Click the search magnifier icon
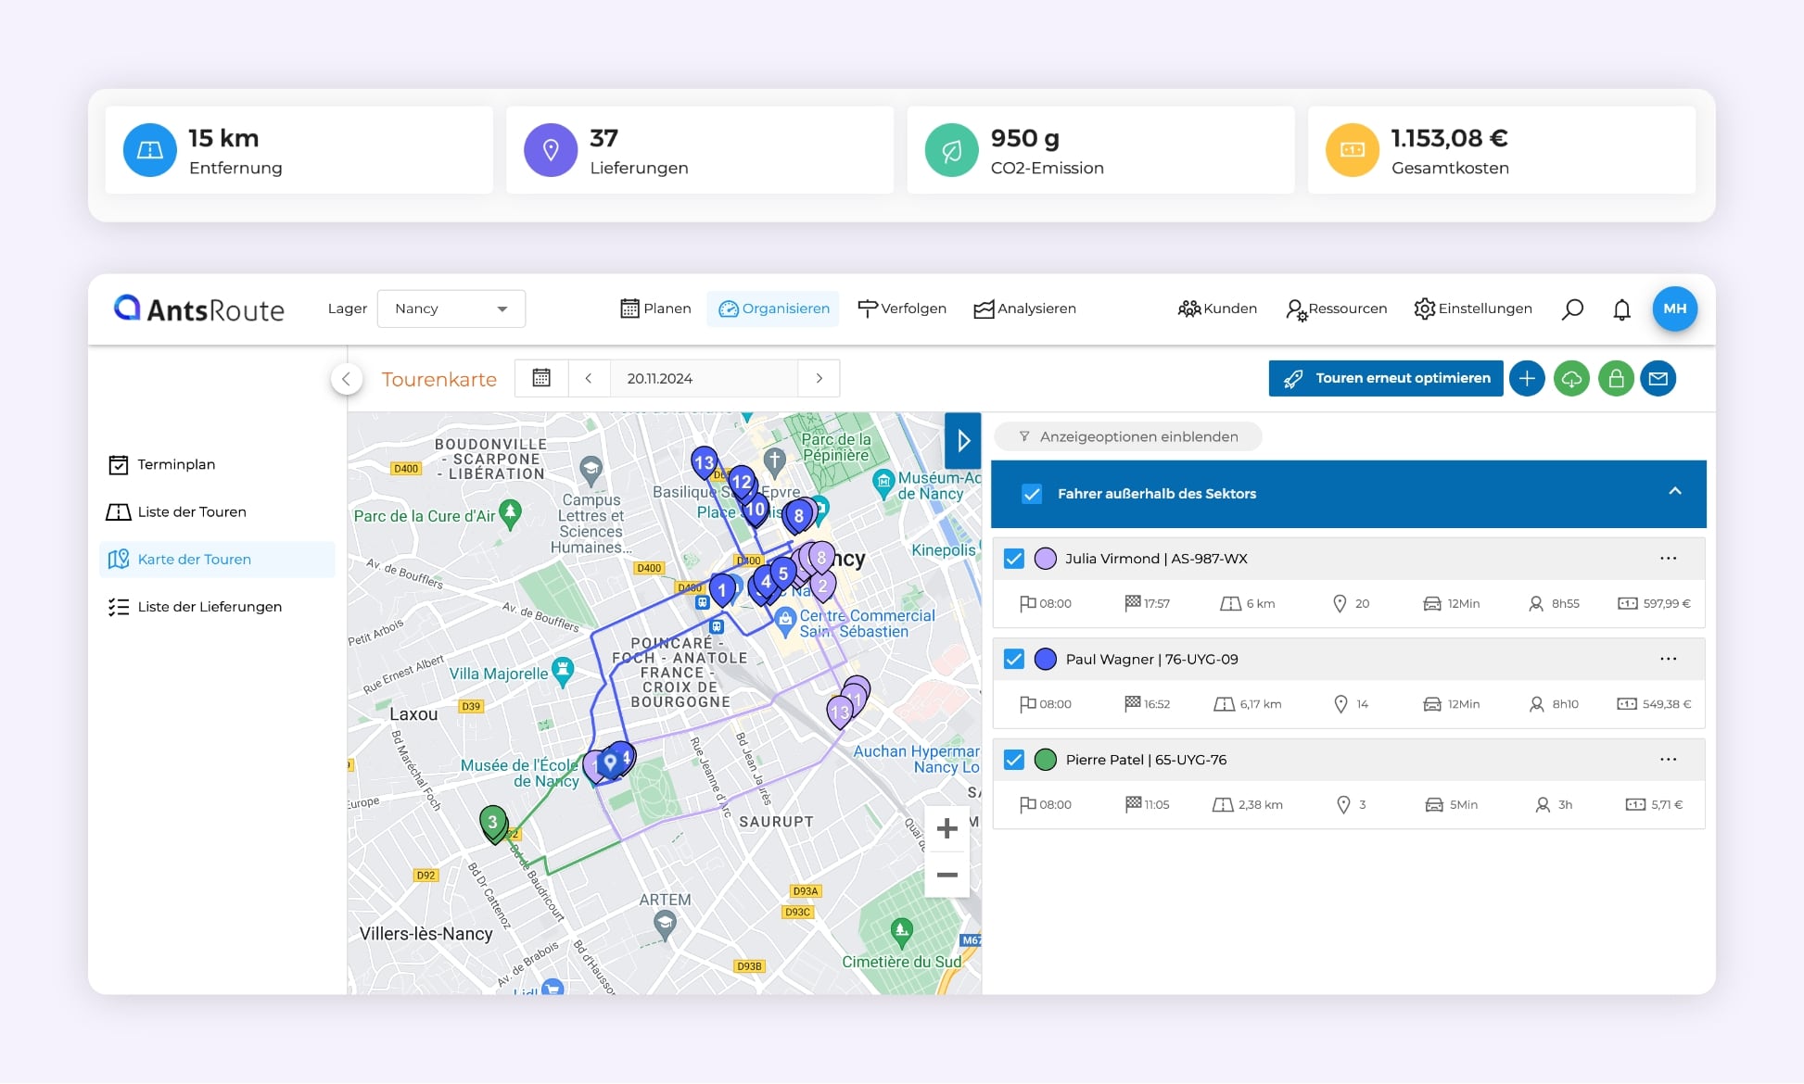This screenshot has height=1084, width=1804. tap(1572, 309)
